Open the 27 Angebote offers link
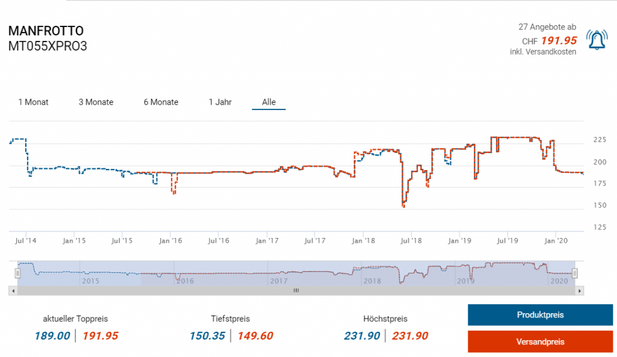The height and width of the screenshot is (357, 617). click(x=547, y=27)
